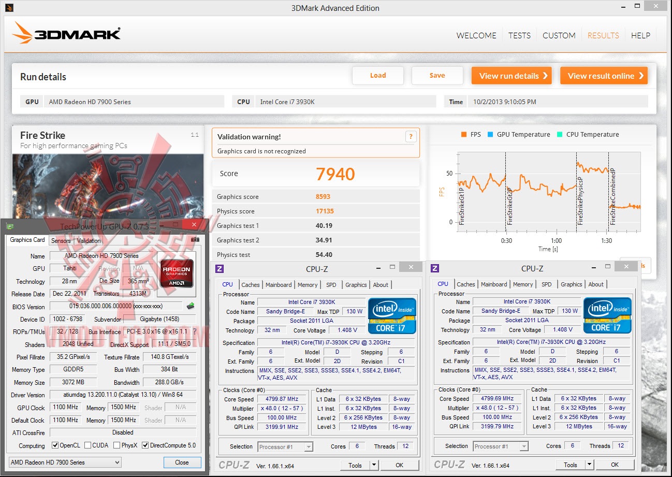Toggle the CUDA checkbox in GPU-Z
Screen dimensions: 672x477
[87, 445]
